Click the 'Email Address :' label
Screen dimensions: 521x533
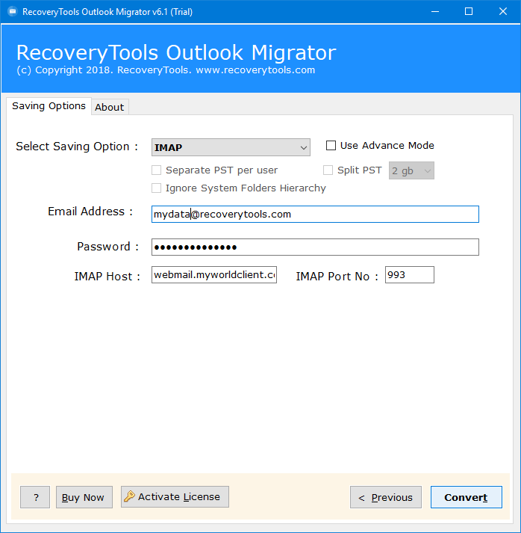point(90,212)
